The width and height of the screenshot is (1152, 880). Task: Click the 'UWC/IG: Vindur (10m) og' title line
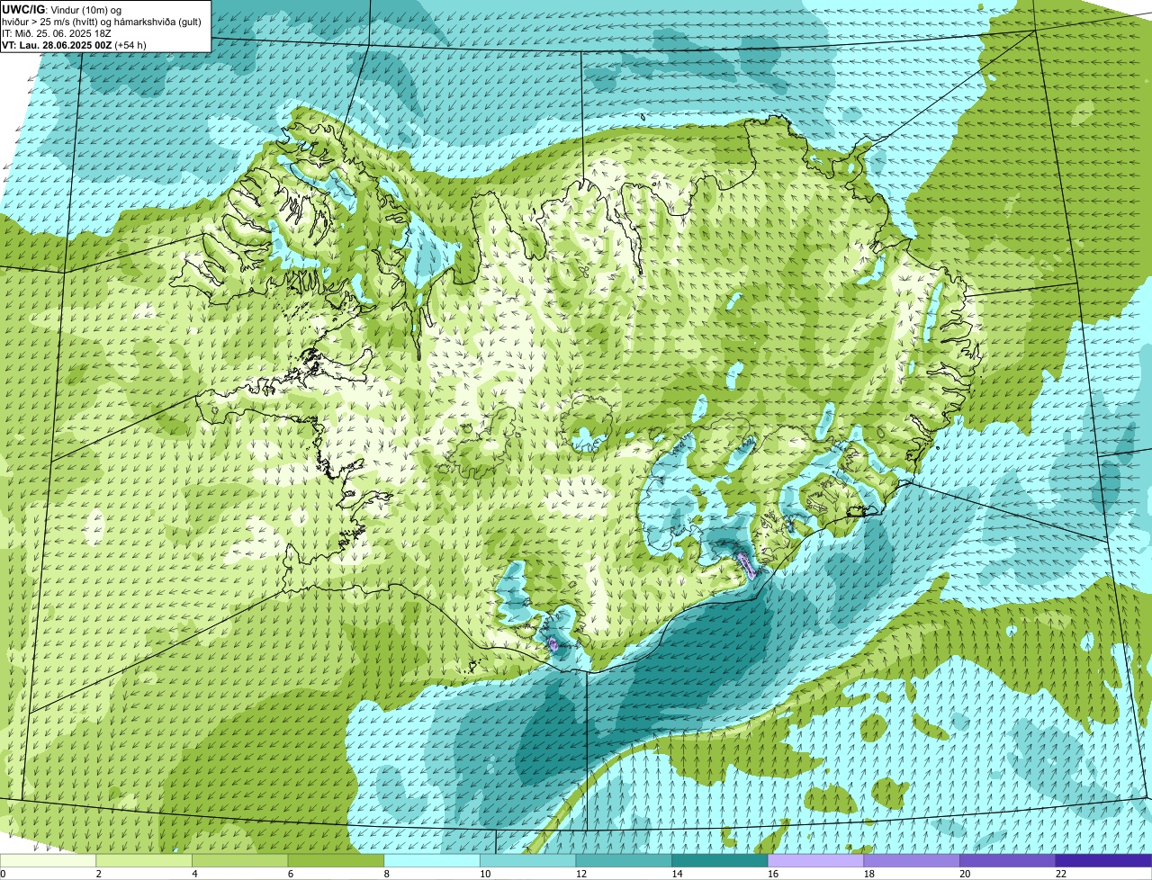click(x=63, y=9)
